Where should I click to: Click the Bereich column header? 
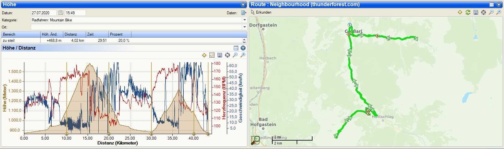[x=20, y=34]
